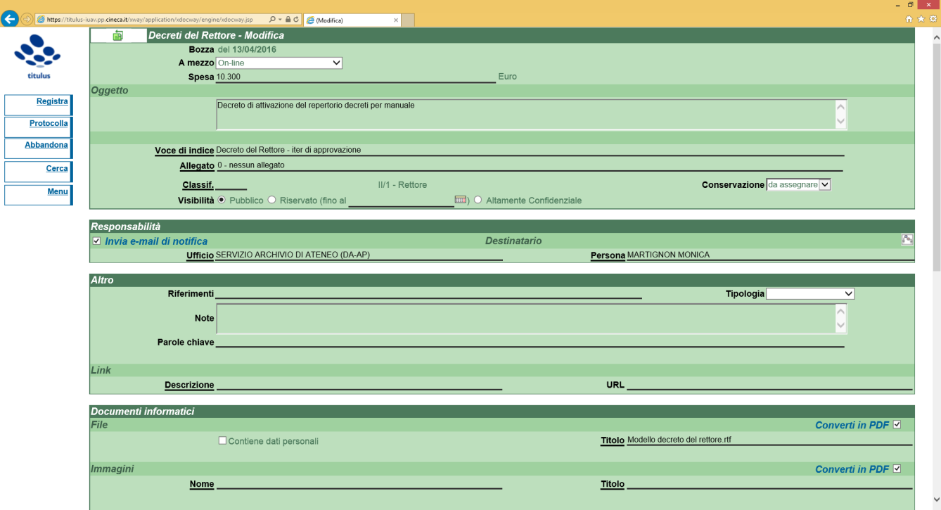Click the Link Descrizione input field

point(359,384)
